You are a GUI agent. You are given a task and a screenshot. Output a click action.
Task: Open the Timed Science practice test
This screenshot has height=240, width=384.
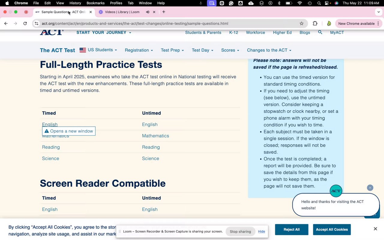tap(50, 159)
